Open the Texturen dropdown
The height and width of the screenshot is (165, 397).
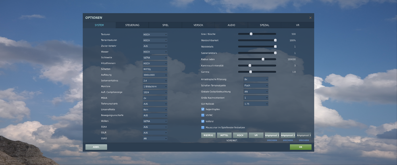(155, 35)
